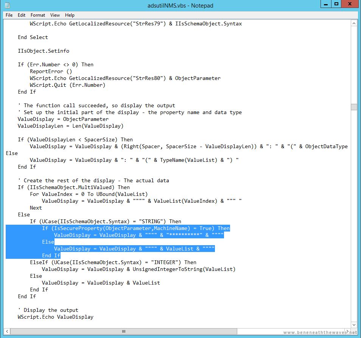Click the 'UnsignedIntegerToString(ValueList)' line
This screenshot has width=361, height=338.
tap(138, 269)
